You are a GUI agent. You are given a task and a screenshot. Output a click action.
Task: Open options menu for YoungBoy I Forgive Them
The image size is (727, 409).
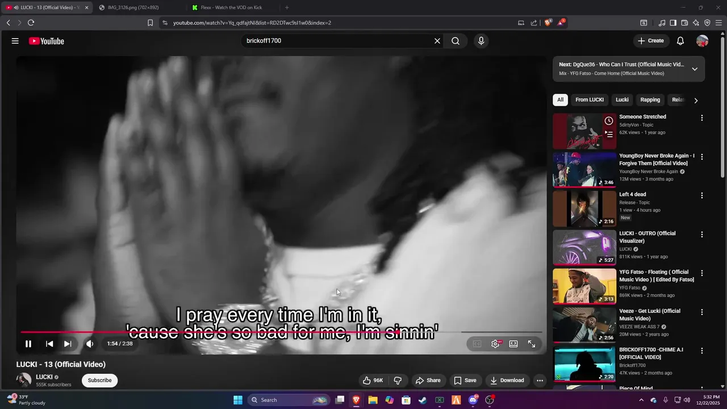click(702, 157)
